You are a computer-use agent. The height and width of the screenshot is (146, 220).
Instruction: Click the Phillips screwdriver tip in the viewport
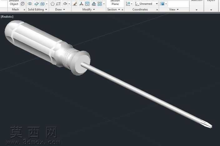point(206,124)
